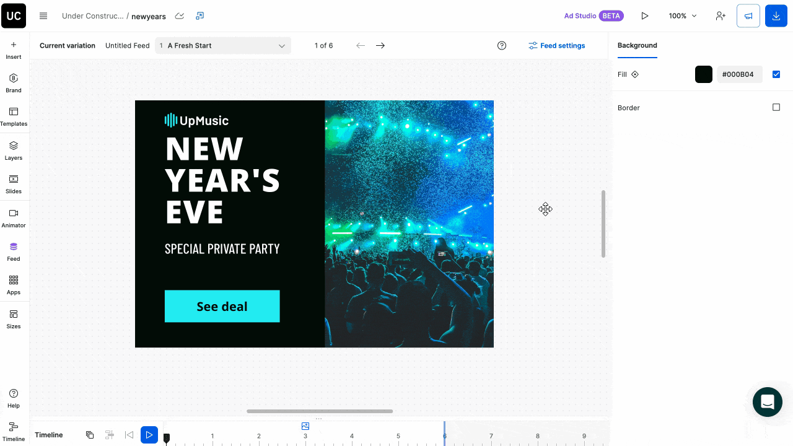Click the Fill dynamic binding icon

click(x=635, y=74)
